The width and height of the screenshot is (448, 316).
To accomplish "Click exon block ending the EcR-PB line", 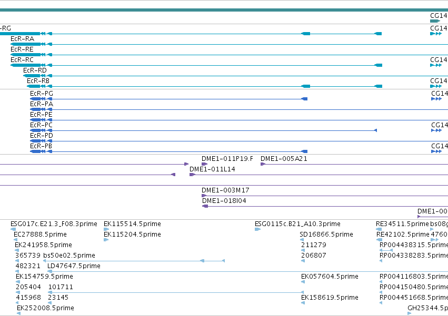I will pyautogui.click(x=304, y=151).
